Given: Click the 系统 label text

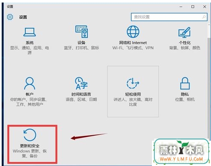Looking at the screenshot, I should pyautogui.click(x=30, y=43).
